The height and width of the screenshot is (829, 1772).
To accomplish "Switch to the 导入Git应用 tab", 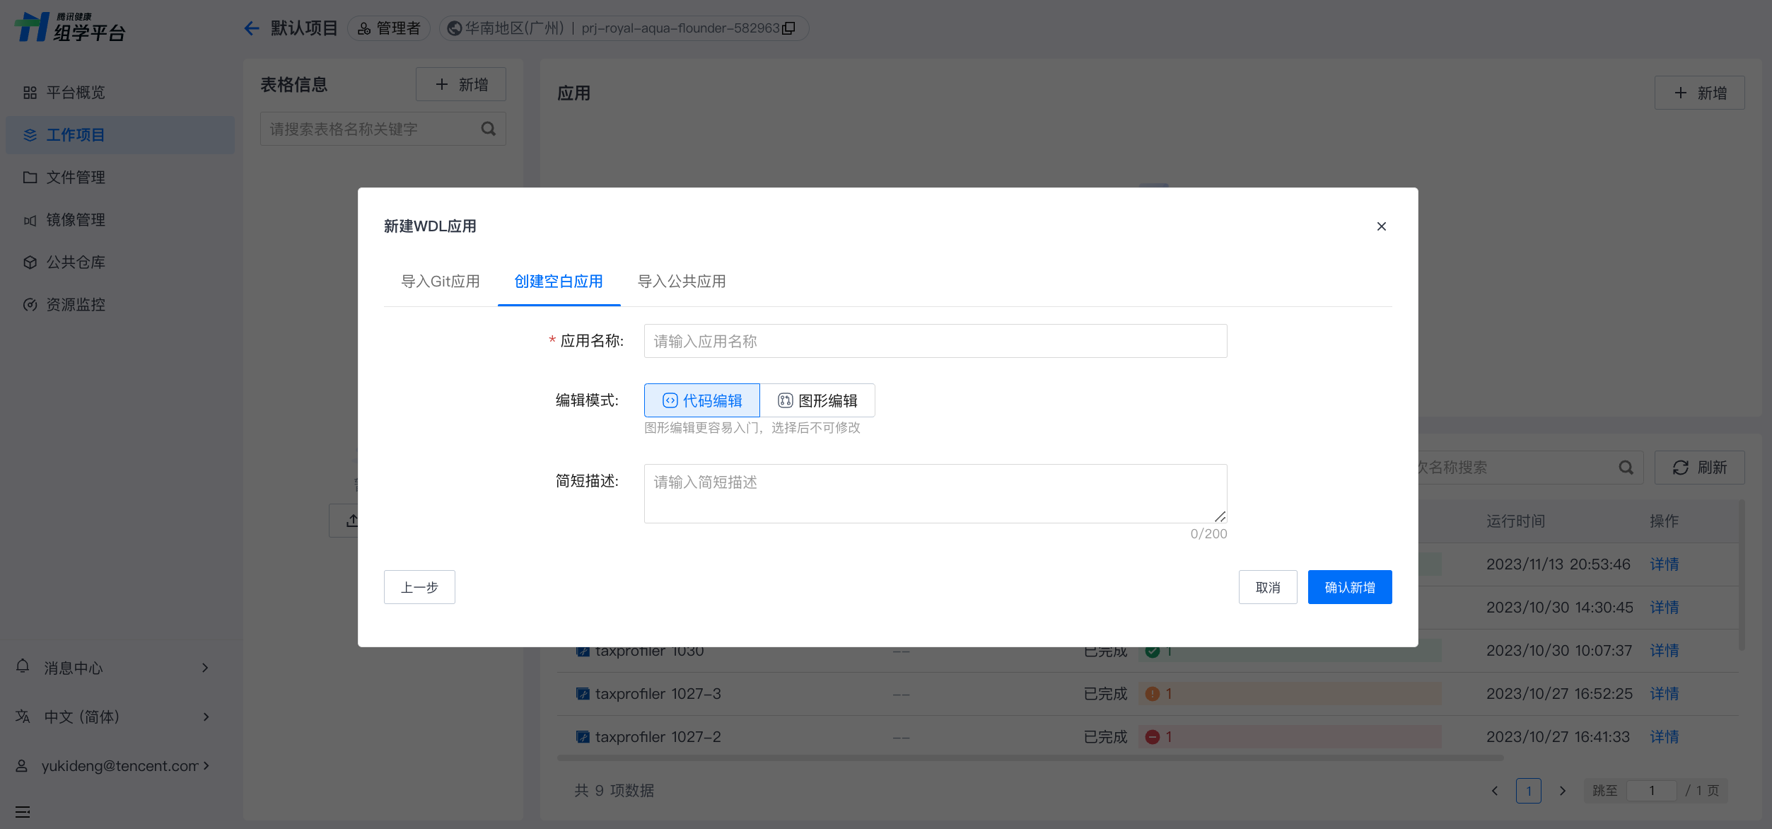I will 441,282.
